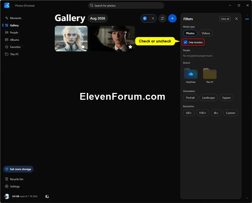
Task: Open the man in hat photo thumbnail
Action: 112,39
